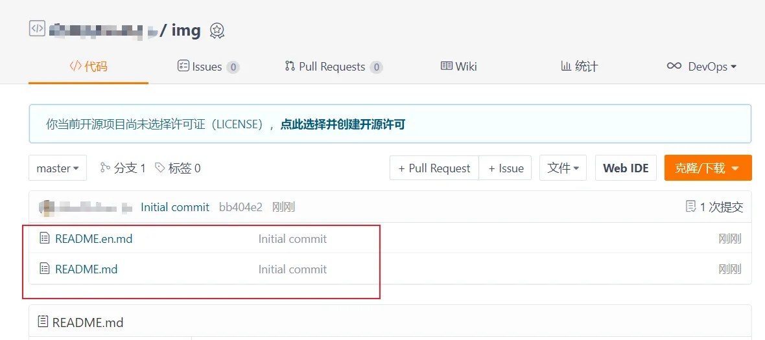Click the file icon beside README.en.md
Viewport: 765px width, 340px height.
pyautogui.click(x=45, y=238)
